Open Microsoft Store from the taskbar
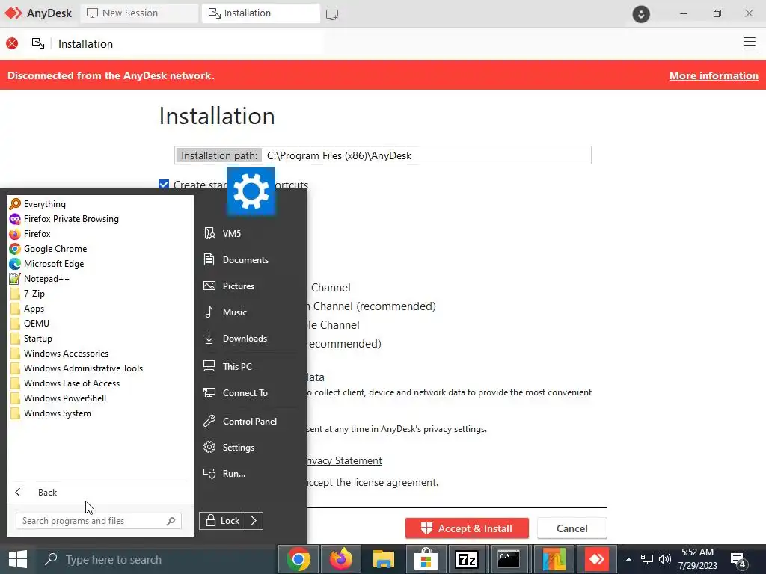This screenshot has width=766, height=574. (x=426, y=559)
